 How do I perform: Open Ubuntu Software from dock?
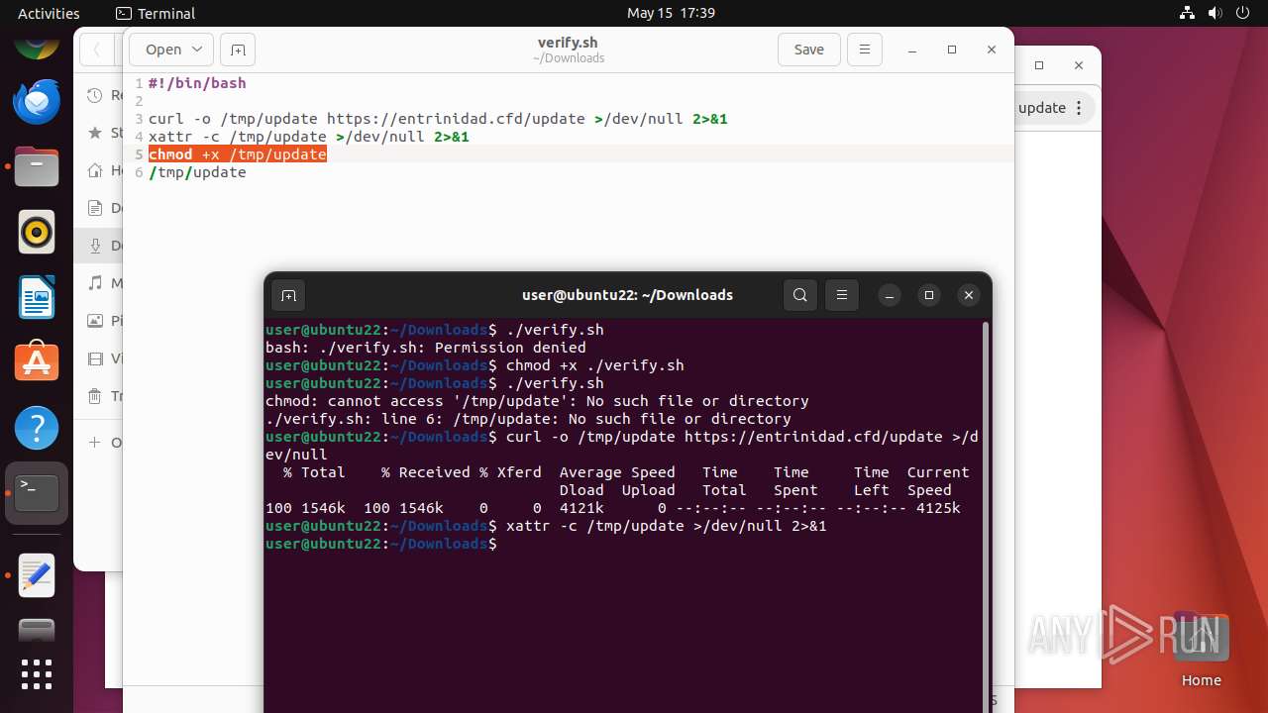pos(37,362)
